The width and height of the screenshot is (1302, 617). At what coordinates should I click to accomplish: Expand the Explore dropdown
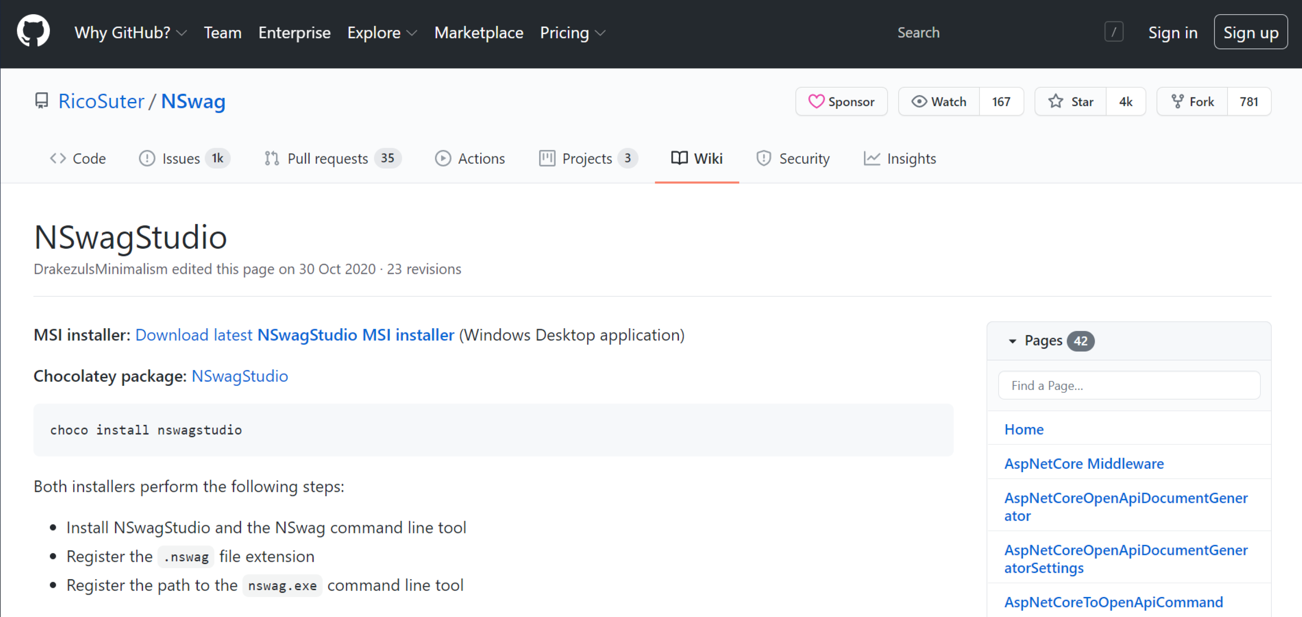(382, 32)
